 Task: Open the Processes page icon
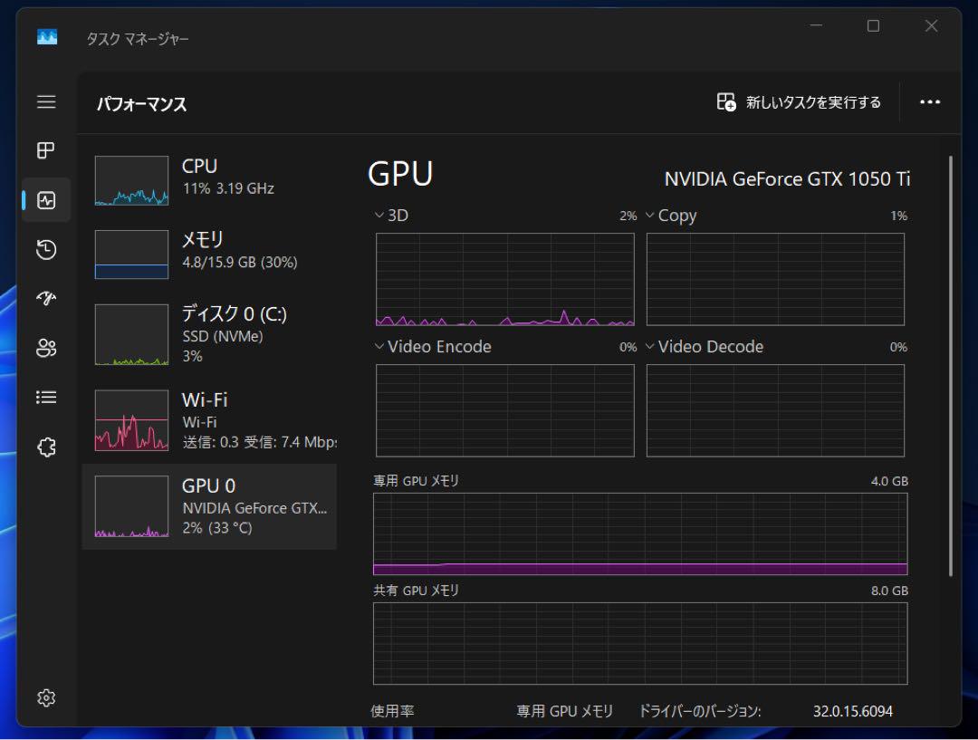tap(46, 150)
